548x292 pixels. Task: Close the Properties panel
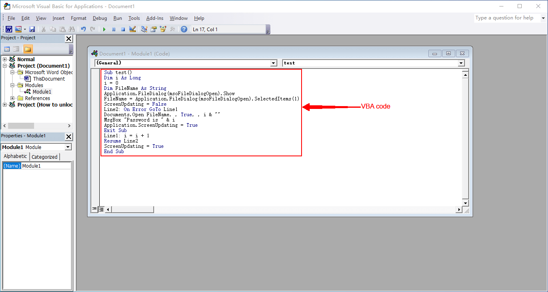(x=69, y=136)
